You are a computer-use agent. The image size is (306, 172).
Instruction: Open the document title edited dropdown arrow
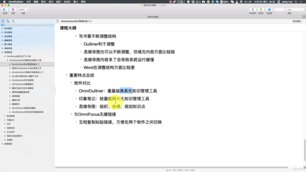167,5
